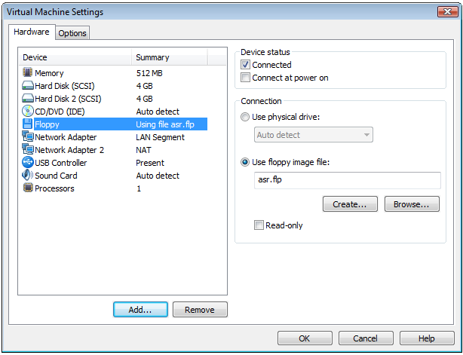Pick the USB Controller icon
This screenshot has height=355, width=463.
point(28,162)
